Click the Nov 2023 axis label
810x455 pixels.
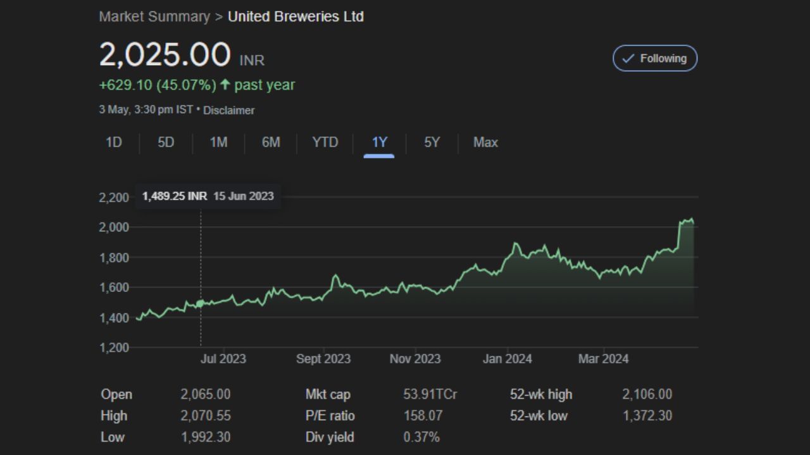[x=415, y=359]
